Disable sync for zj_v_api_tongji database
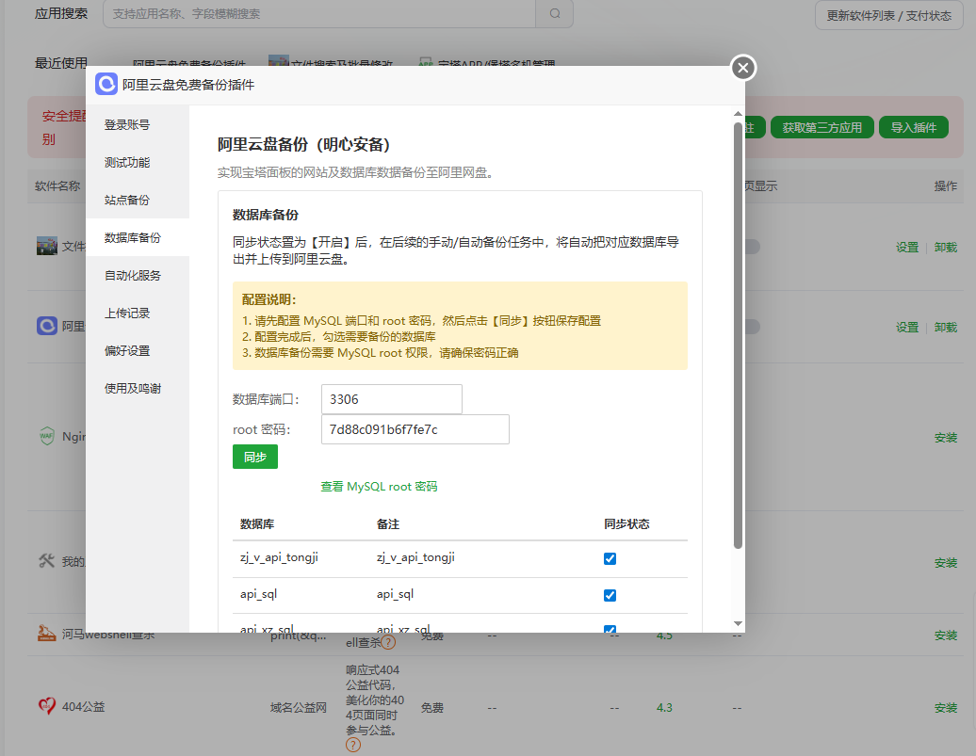The height and width of the screenshot is (756, 976). [x=610, y=557]
